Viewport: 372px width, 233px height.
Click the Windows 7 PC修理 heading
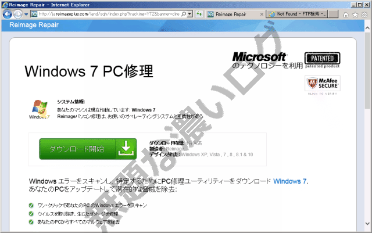(x=89, y=71)
